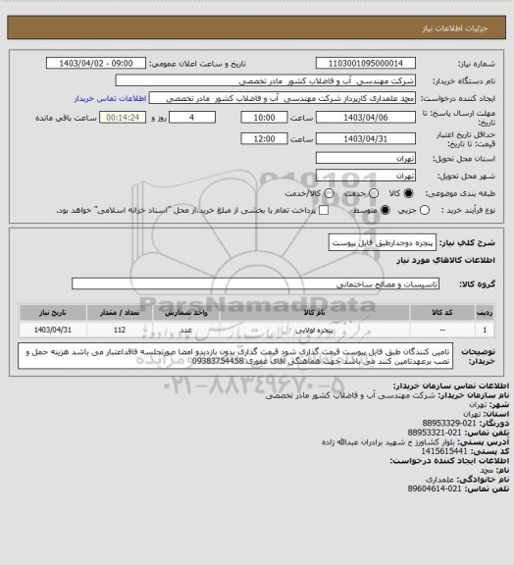Click the announcement date field 1403/04/02 - 09:00

(96, 63)
